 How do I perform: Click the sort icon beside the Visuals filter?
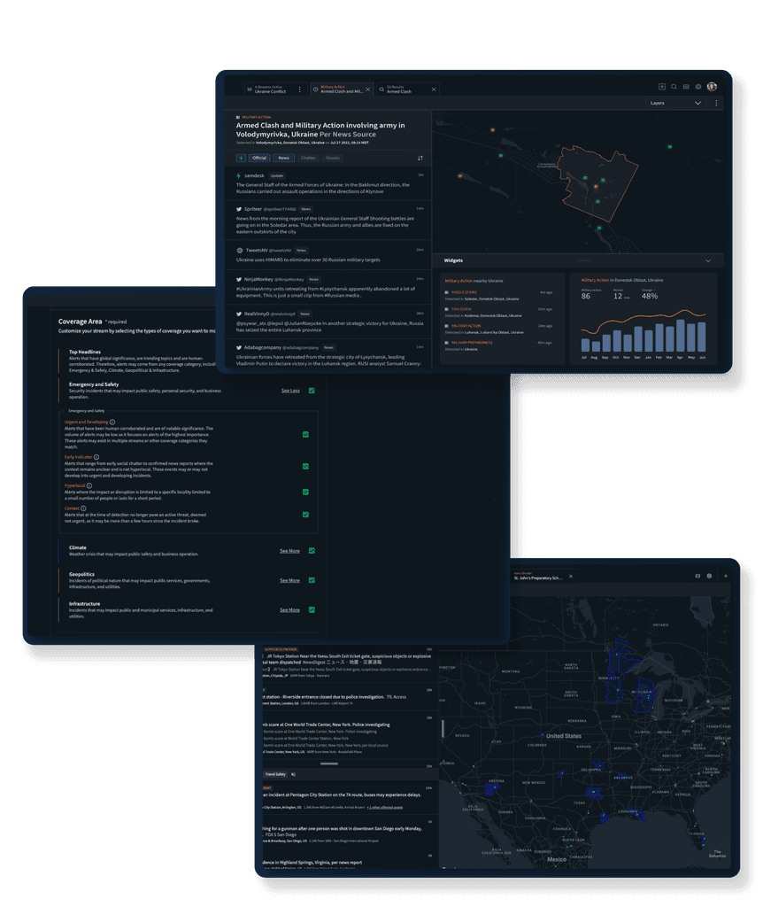coord(420,158)
